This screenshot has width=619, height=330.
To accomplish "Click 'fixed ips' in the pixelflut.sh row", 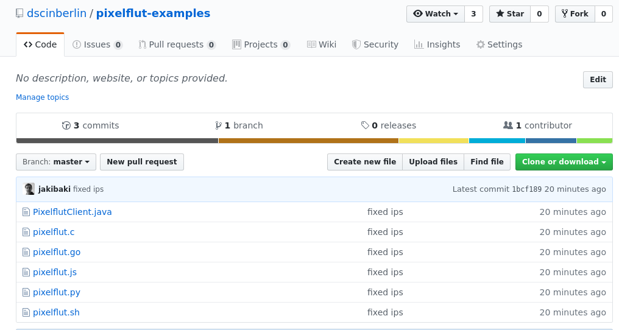I will click(385, 312).
